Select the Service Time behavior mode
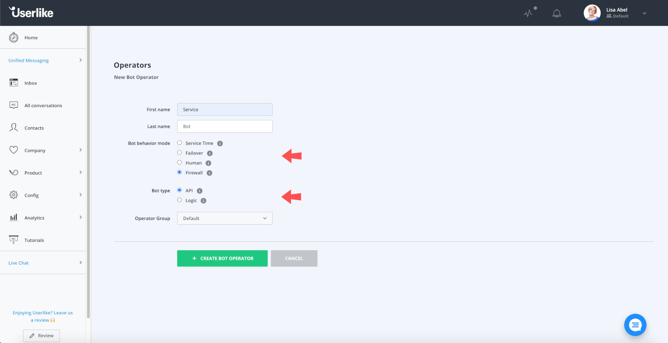The width and height of the screenshot is (668, 343). [180, 143]
